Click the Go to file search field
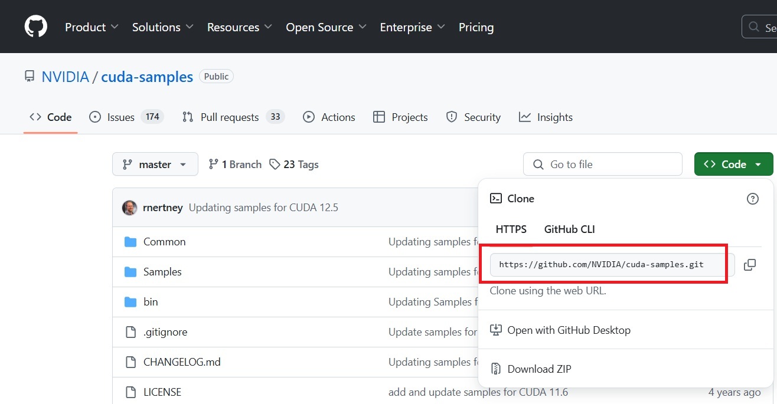The height and width of the screenshot is (404, 777). [602, 165]
